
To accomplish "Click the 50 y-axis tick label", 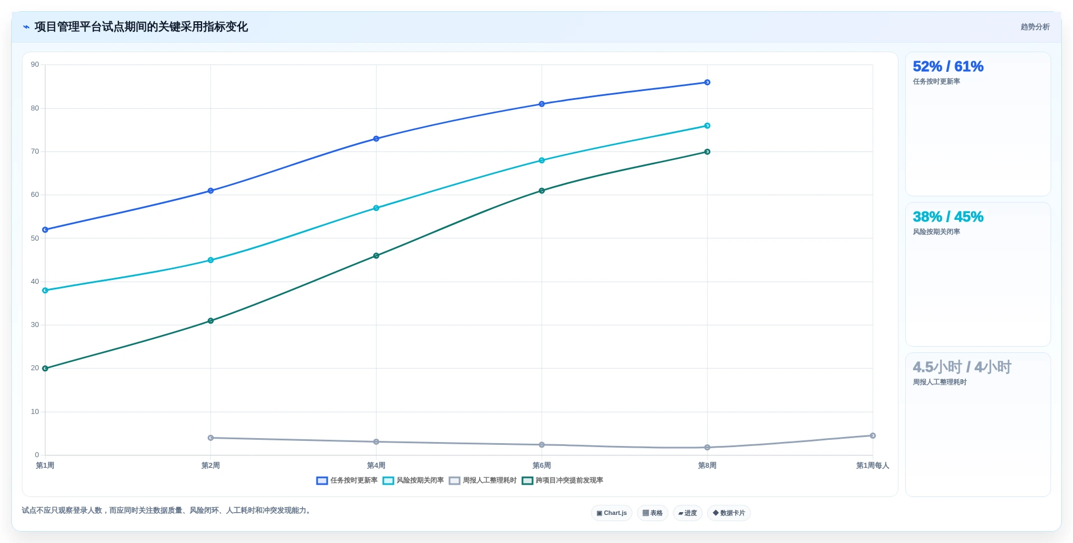I will pos(35,238).
